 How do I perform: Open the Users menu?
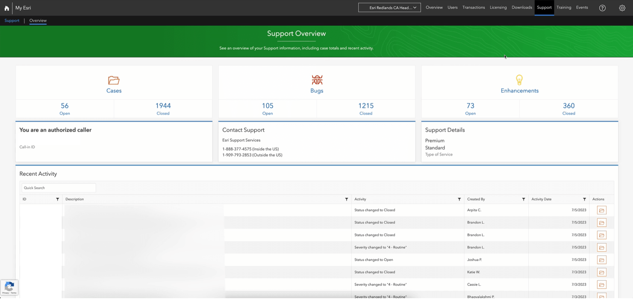(x=453, y=7)
